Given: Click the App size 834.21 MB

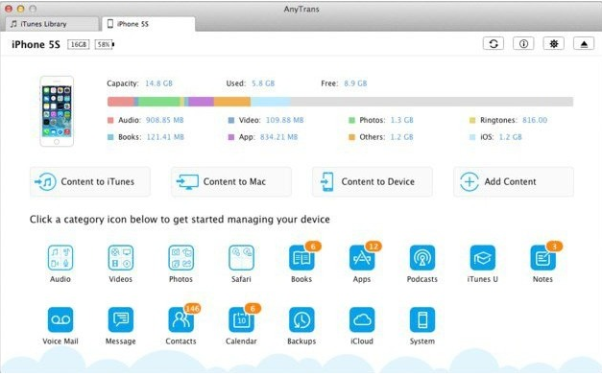Looking at the screenshot, I should 278,137.
